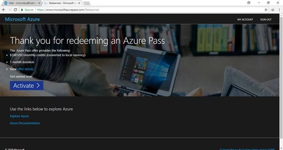
Task: Click the address bar URL
Action: (x=68, y=10)
